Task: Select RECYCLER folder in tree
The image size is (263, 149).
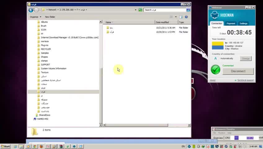Action: (46, 49)
